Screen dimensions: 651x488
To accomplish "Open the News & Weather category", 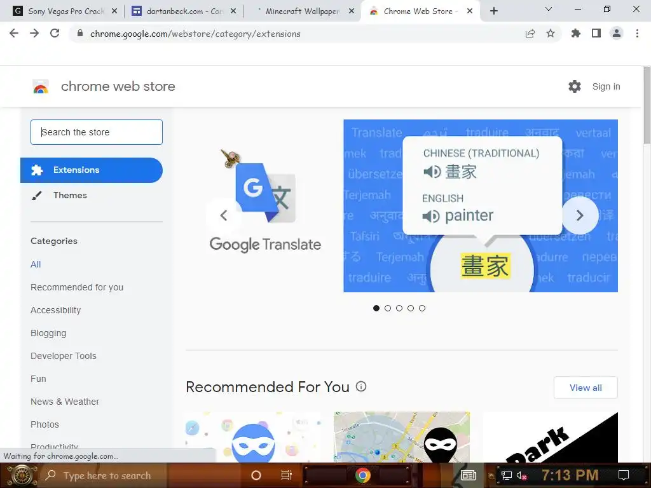I will click(x=65, y=402).
